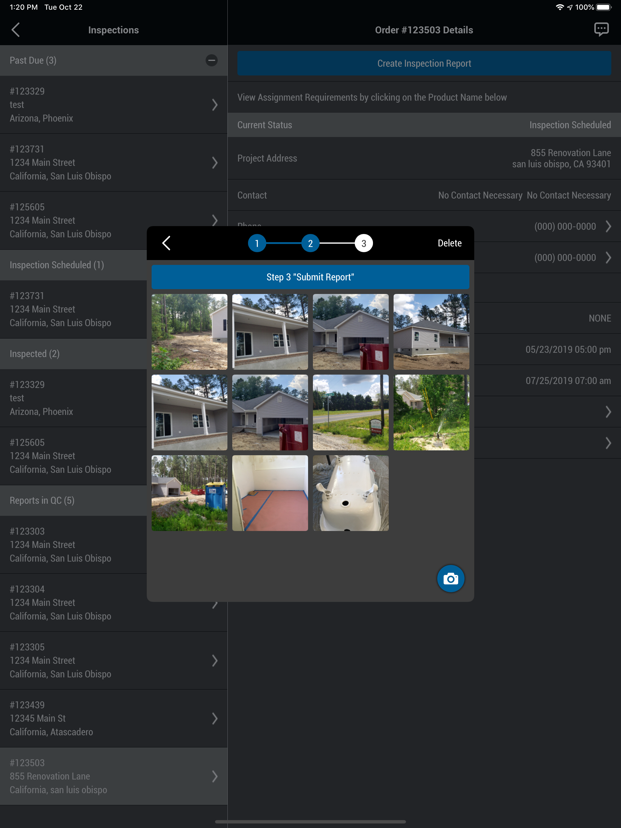Screen dimensions: 621x828
Task: Open Inspected order #123329 test
Action: coord(73,398)
